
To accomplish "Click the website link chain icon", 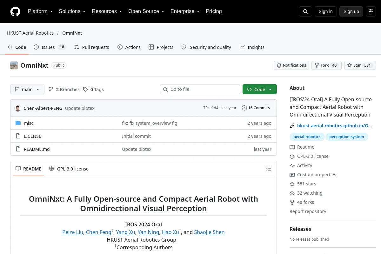I will click(292, 126).
